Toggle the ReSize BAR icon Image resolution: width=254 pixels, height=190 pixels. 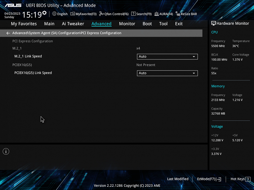click(x=178, y=14)
